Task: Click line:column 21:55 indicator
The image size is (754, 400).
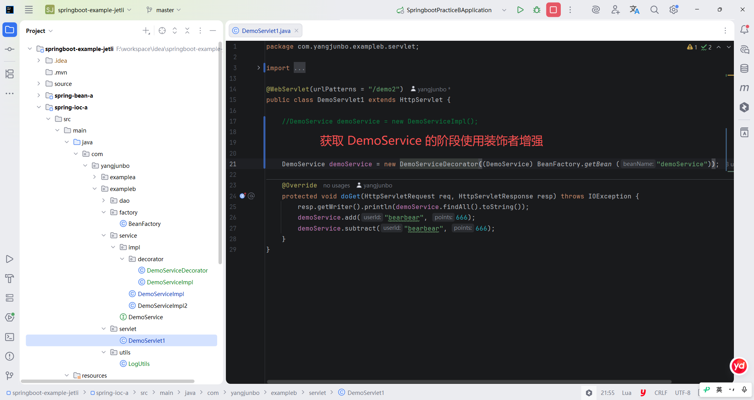Action: tap(608, 393)
